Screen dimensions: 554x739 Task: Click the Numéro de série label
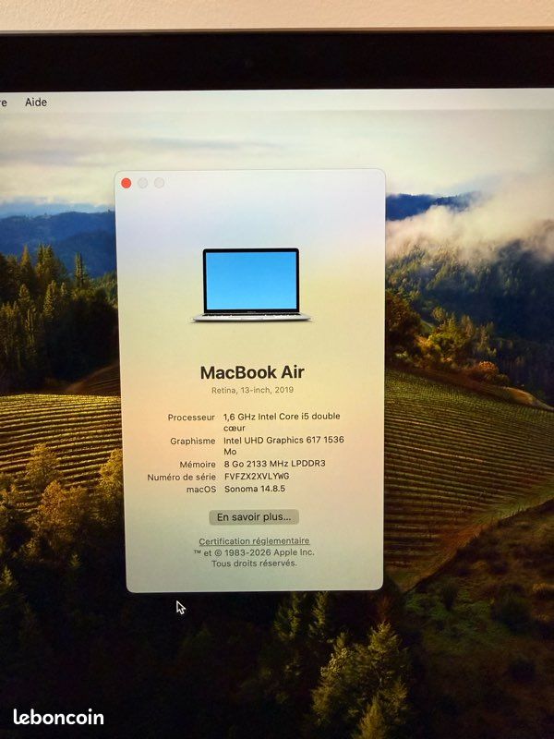tap(181, 478)
